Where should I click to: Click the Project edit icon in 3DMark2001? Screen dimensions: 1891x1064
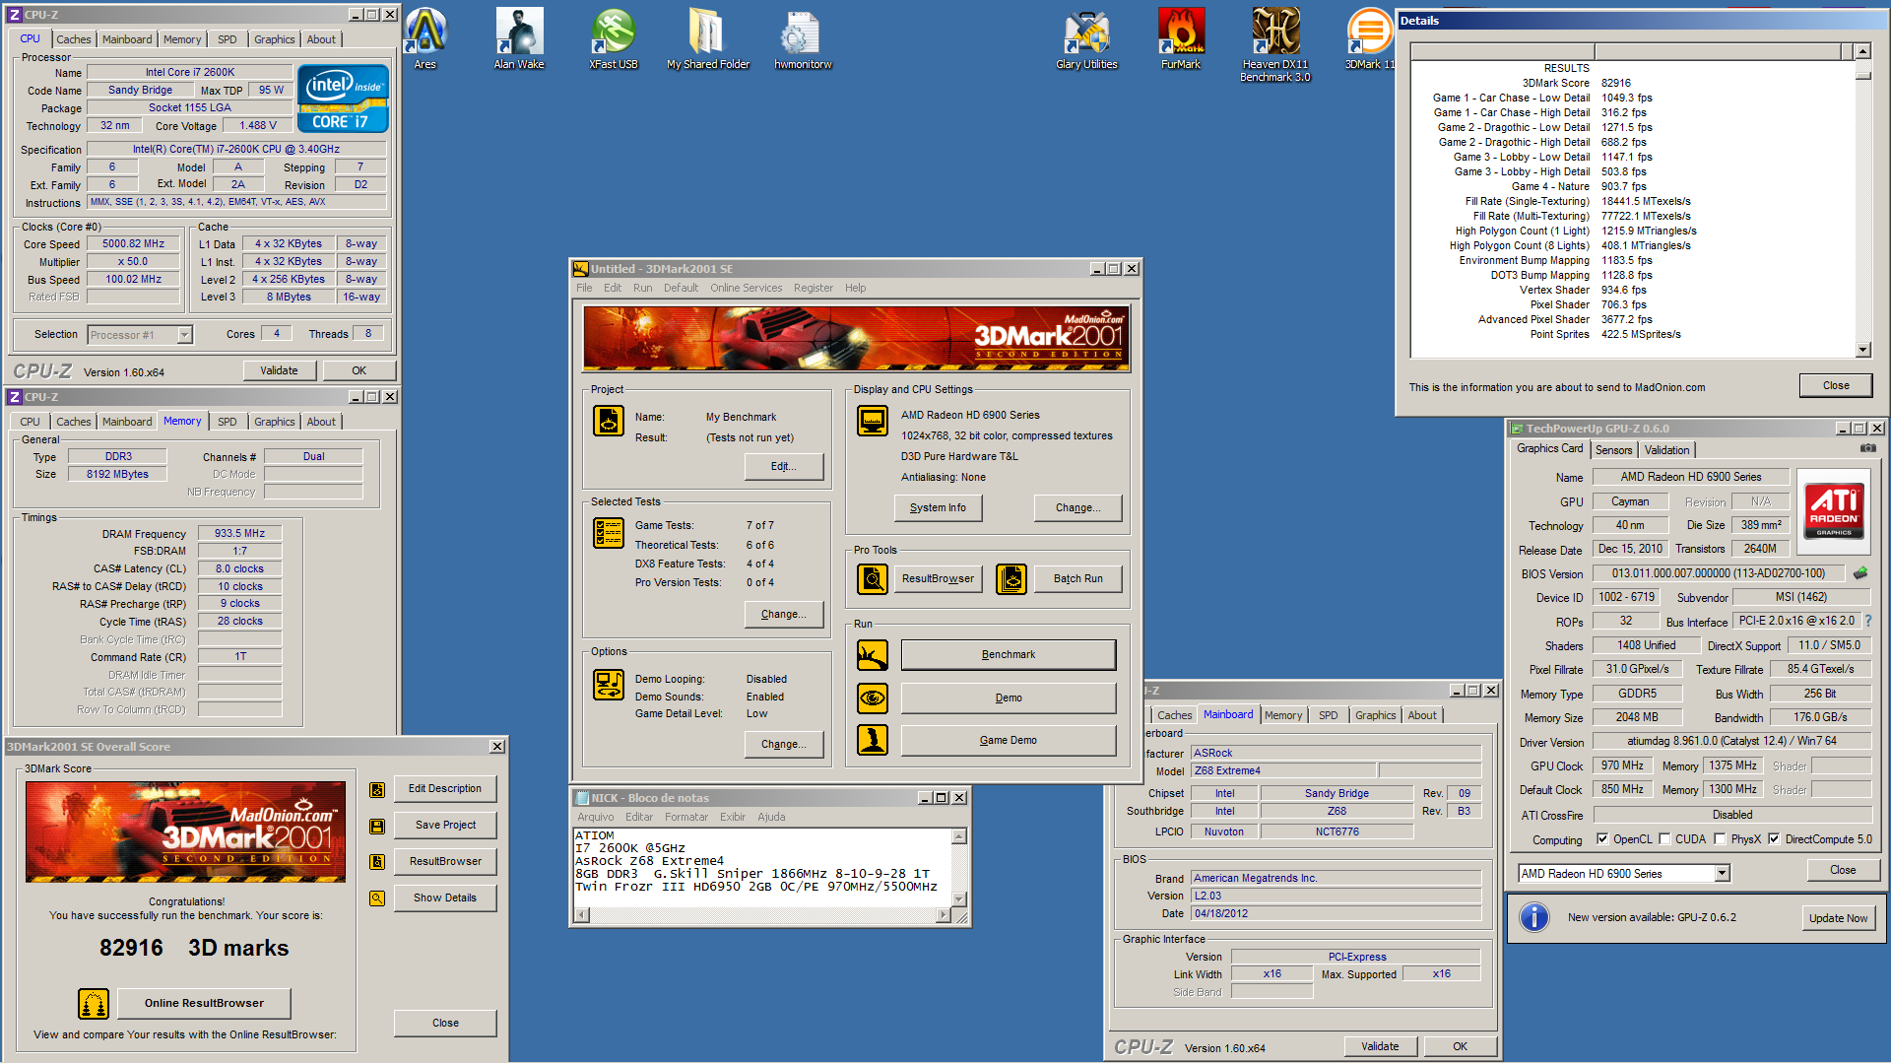[609, 421]
